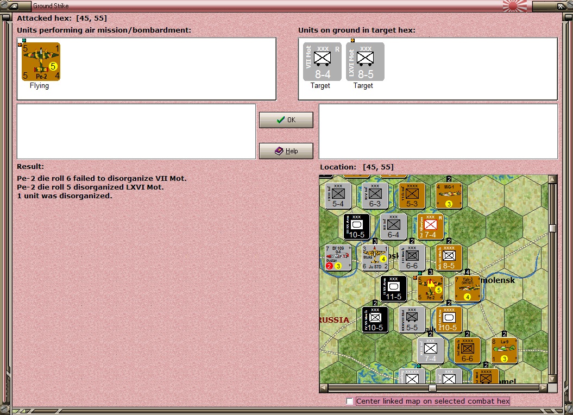This screenshot has height=415, width=573.
Task: Select the black 11-5 SS armor unit
Action: (394, 289)
